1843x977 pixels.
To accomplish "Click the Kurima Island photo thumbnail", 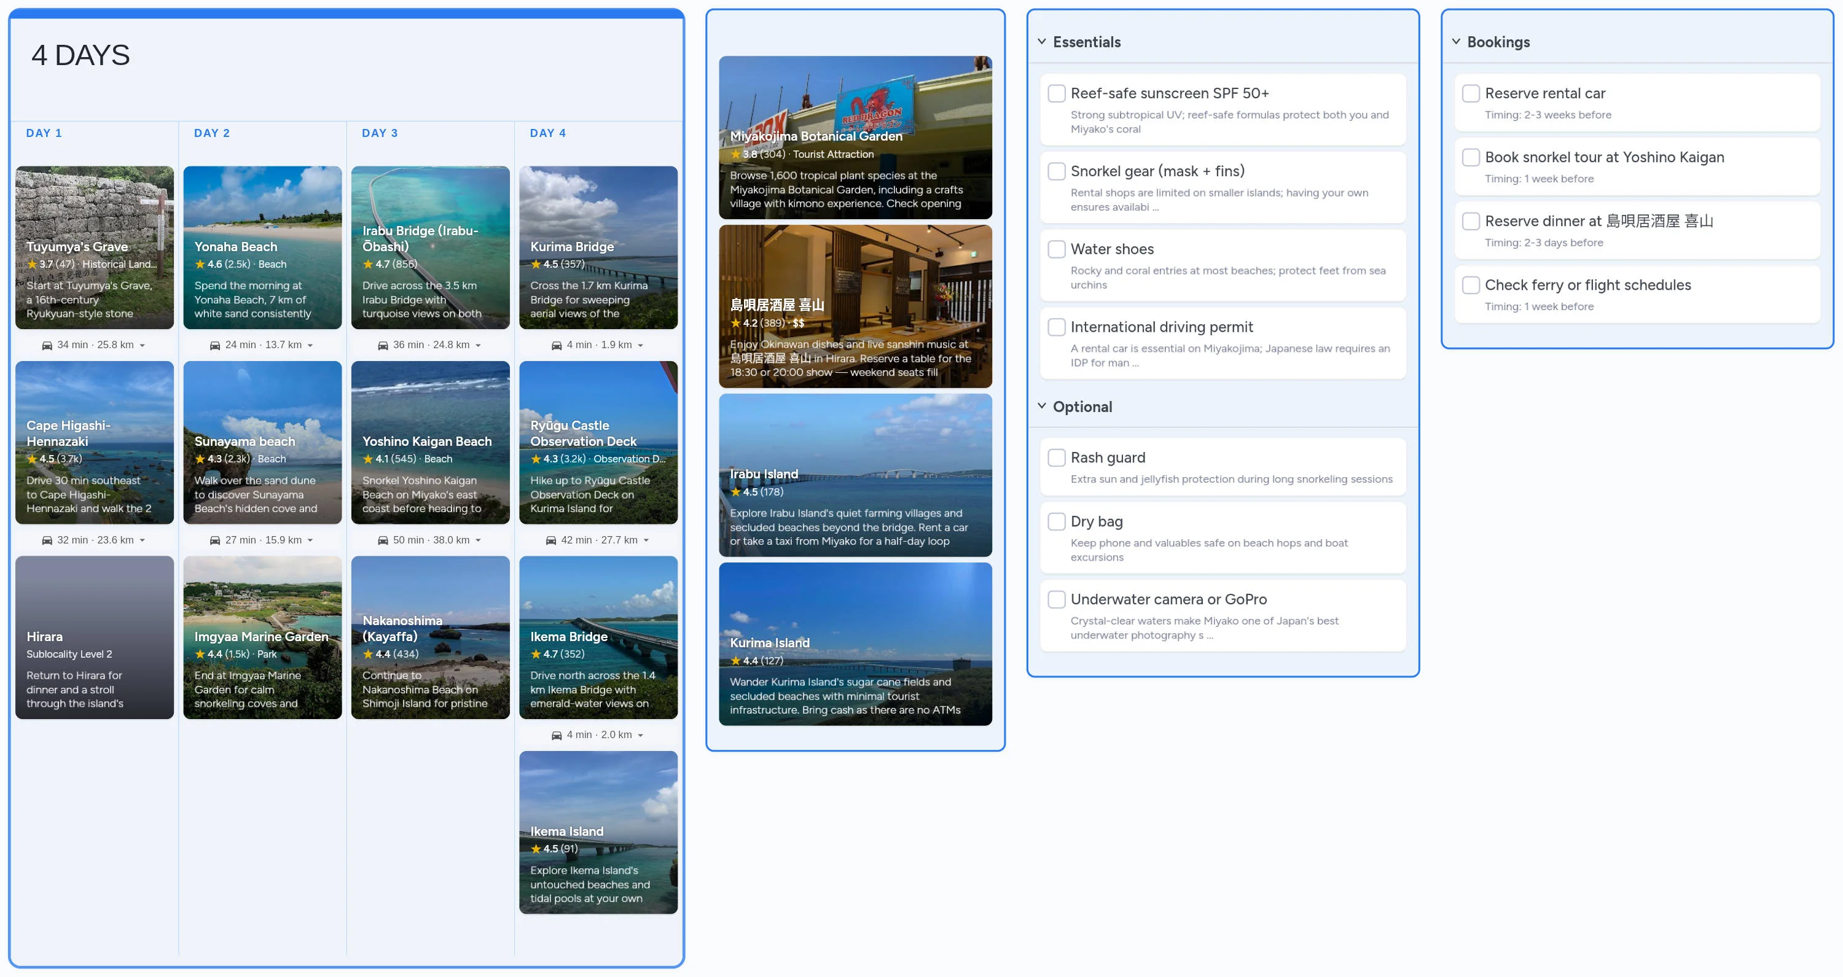I will tap(856, 644).
